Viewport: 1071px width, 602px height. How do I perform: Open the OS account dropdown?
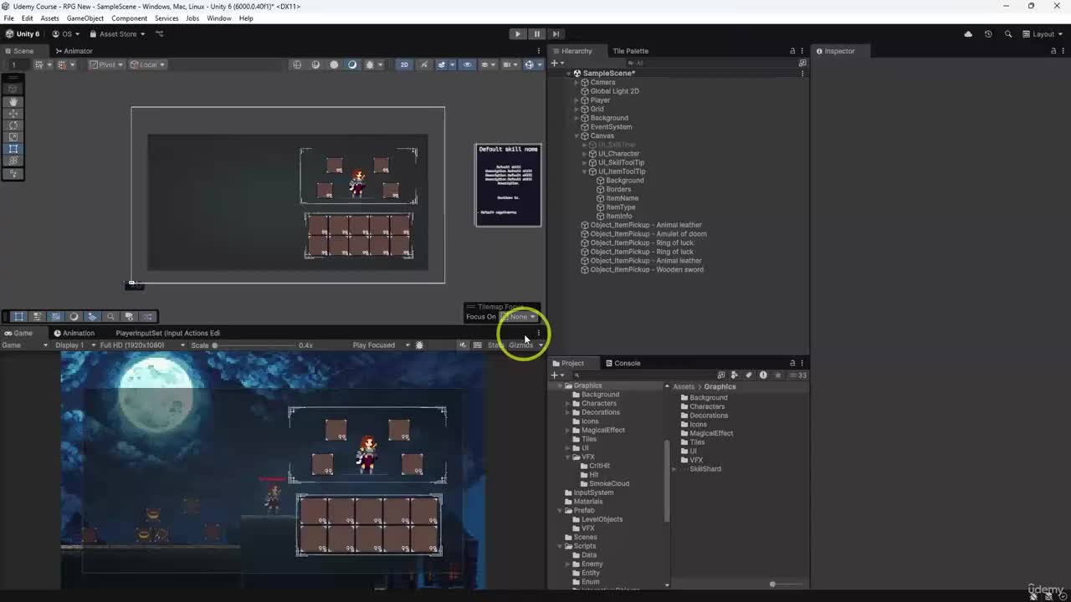65,34
